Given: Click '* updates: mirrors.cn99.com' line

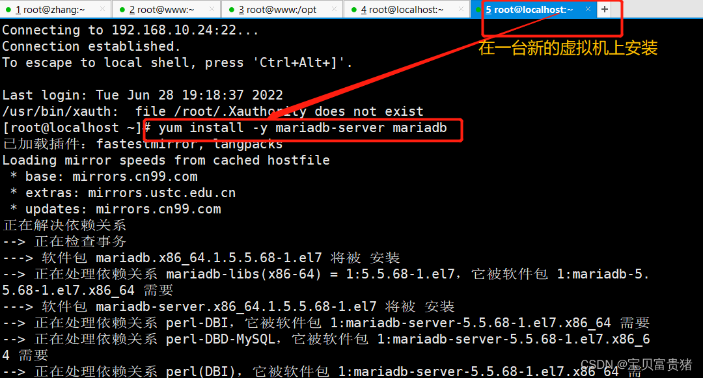Looking at the screenshot, I should (115, 209).
